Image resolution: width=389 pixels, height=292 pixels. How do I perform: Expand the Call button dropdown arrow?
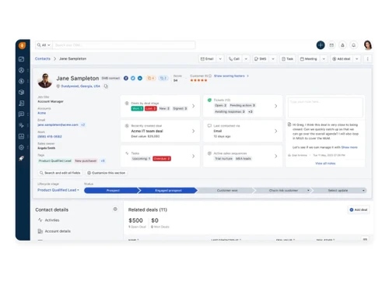tap(246, 59)
